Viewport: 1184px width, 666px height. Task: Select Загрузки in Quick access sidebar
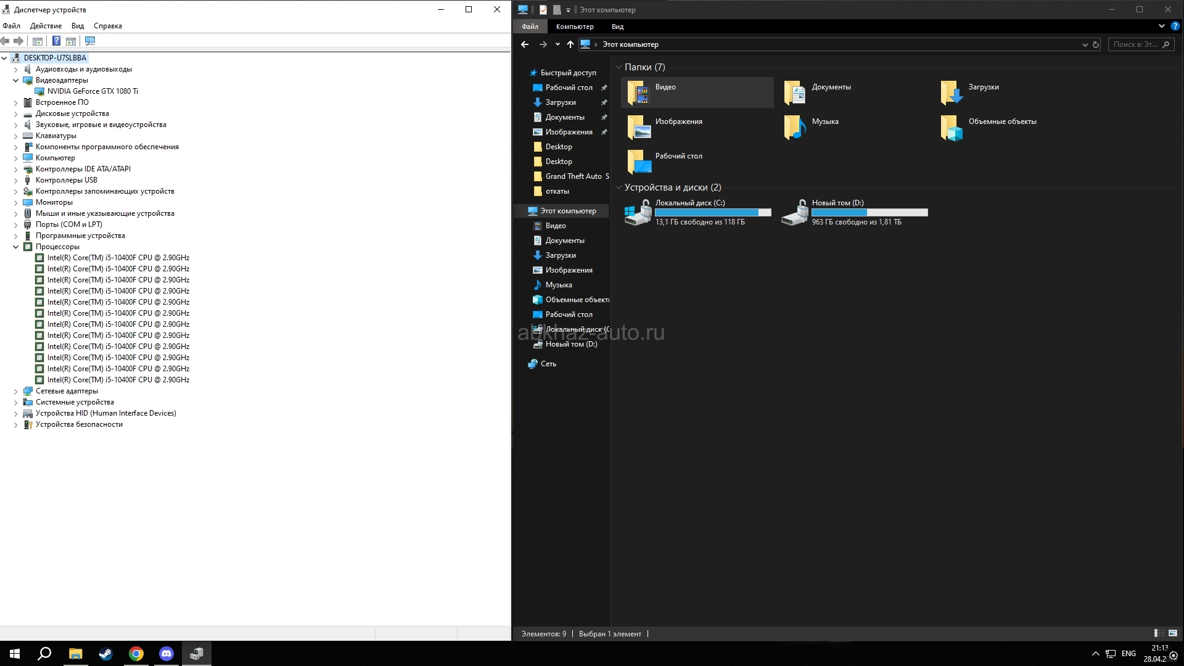point(561,102)
